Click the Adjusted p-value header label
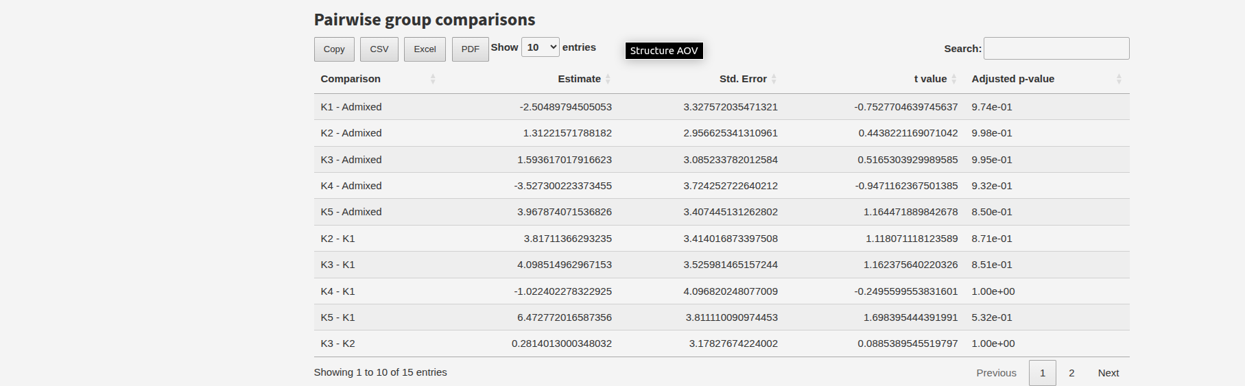This screenshot has width=1245, height=386. 1013,79
